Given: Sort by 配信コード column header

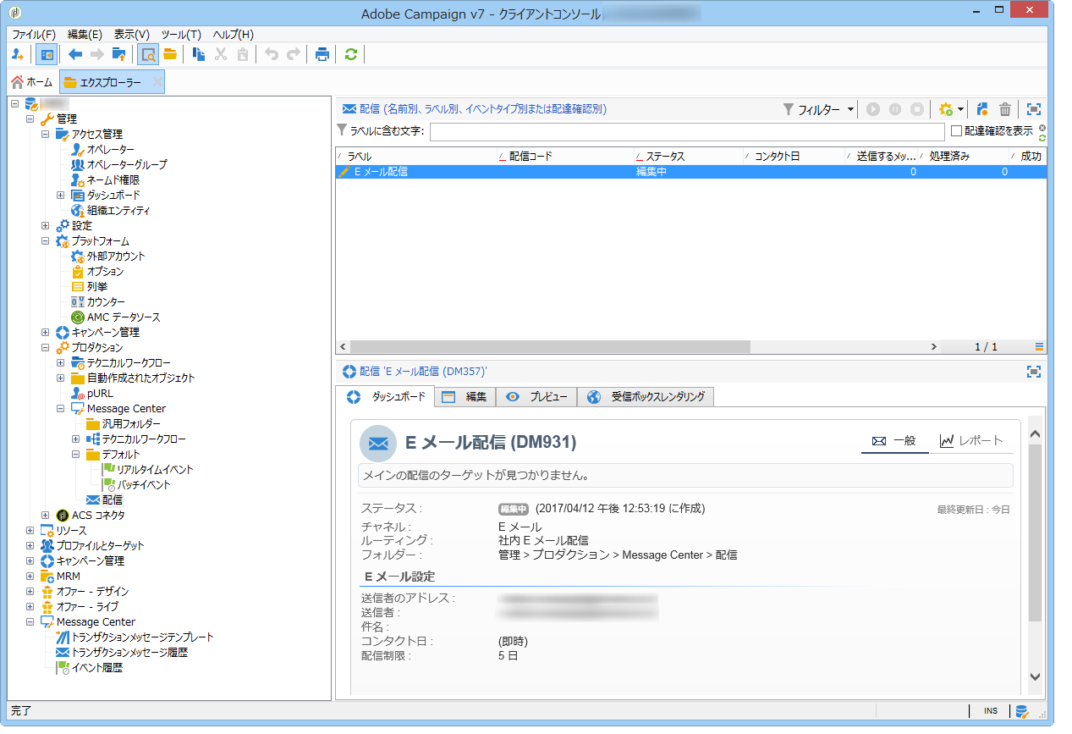Looking at the screenshot, I should [x=565, y=157].
